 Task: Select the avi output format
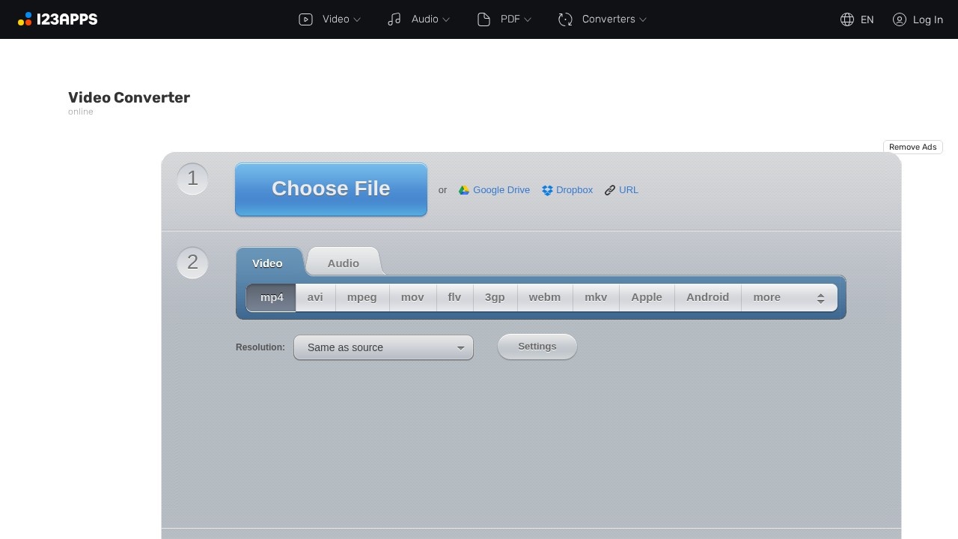(315, 297)
